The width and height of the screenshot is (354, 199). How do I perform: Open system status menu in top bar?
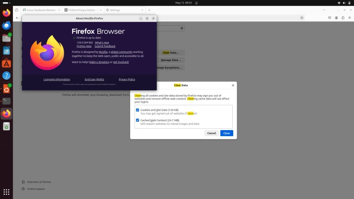point(344,3)
